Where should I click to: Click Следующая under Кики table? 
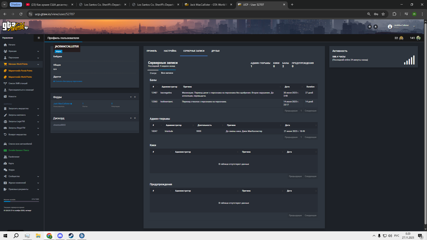coord(310,176)
